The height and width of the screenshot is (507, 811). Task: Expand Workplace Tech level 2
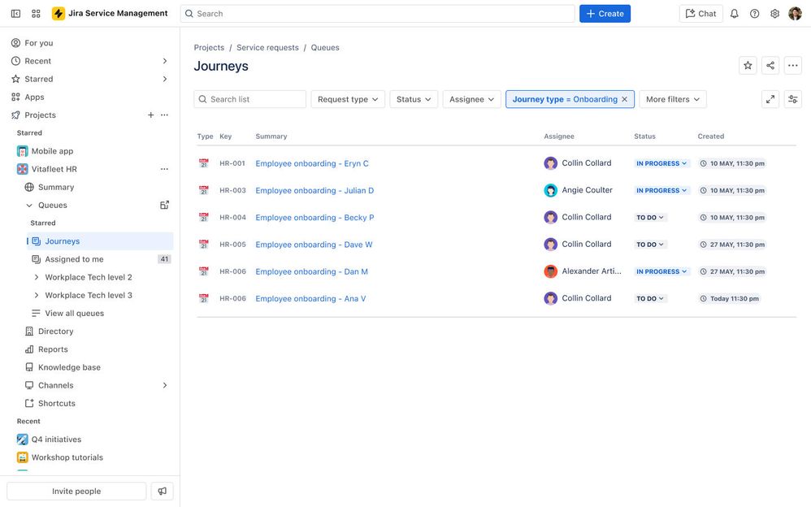[x=37, y=277]
